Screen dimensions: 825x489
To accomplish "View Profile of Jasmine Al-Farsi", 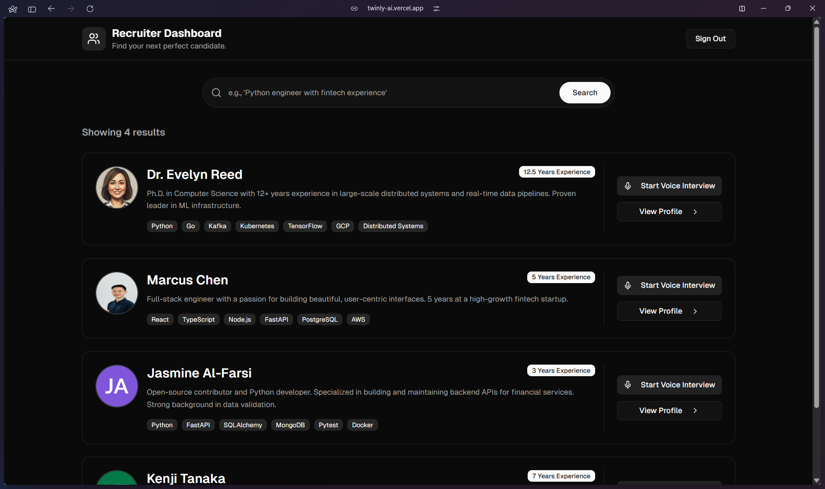I will 669,411.
